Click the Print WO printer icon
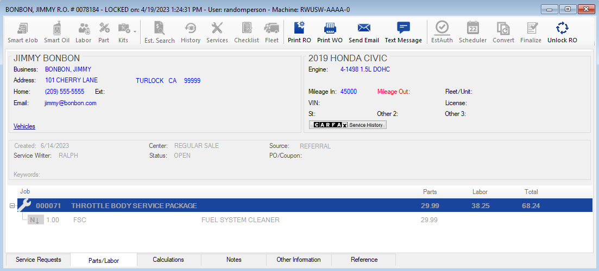The height and width of the screenshot is (271, 599). (330, 28)
